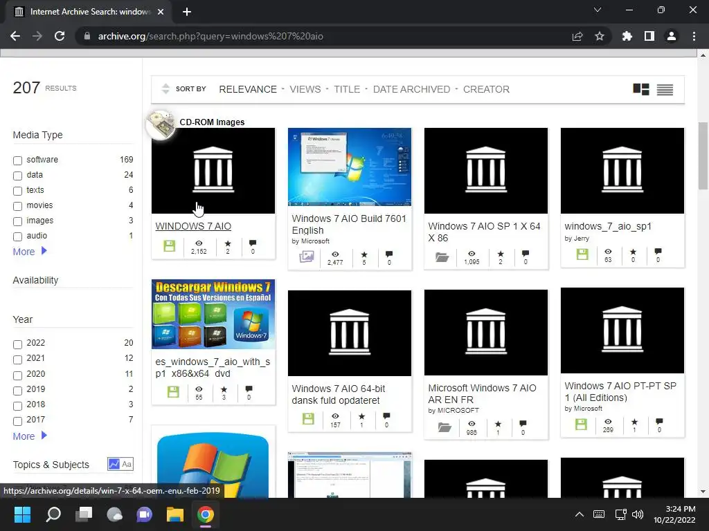Sort results by Title
The width and height of the screenshot is (709, 531).
(347, 89)
